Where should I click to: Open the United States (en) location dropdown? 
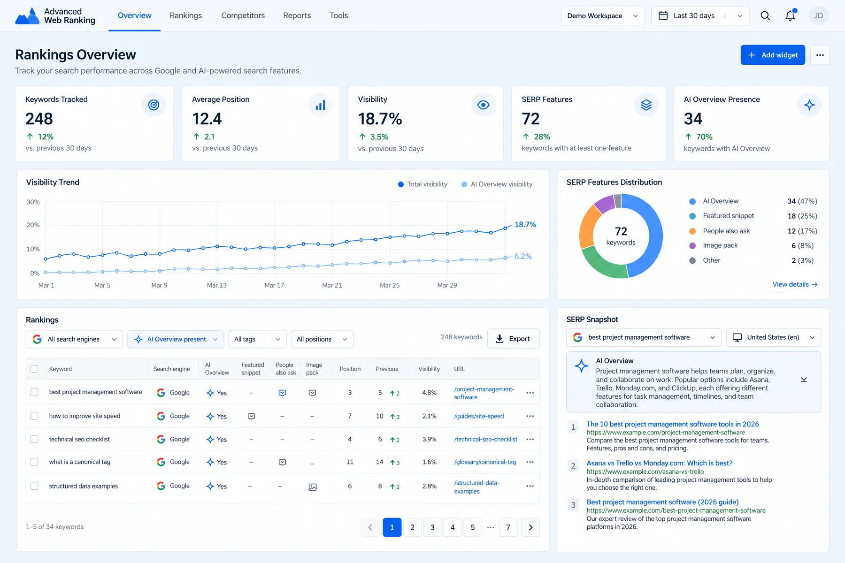(773, 337)
